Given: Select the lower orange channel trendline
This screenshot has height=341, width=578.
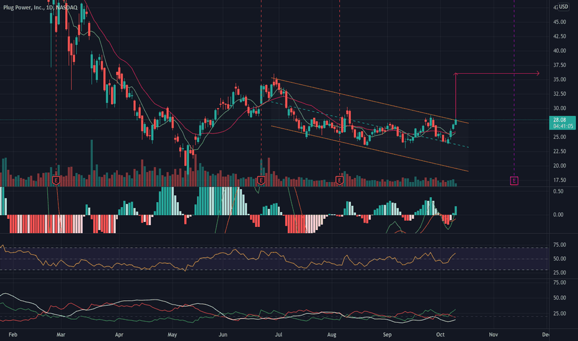Looking at the screenshot, I should (368, 148).
